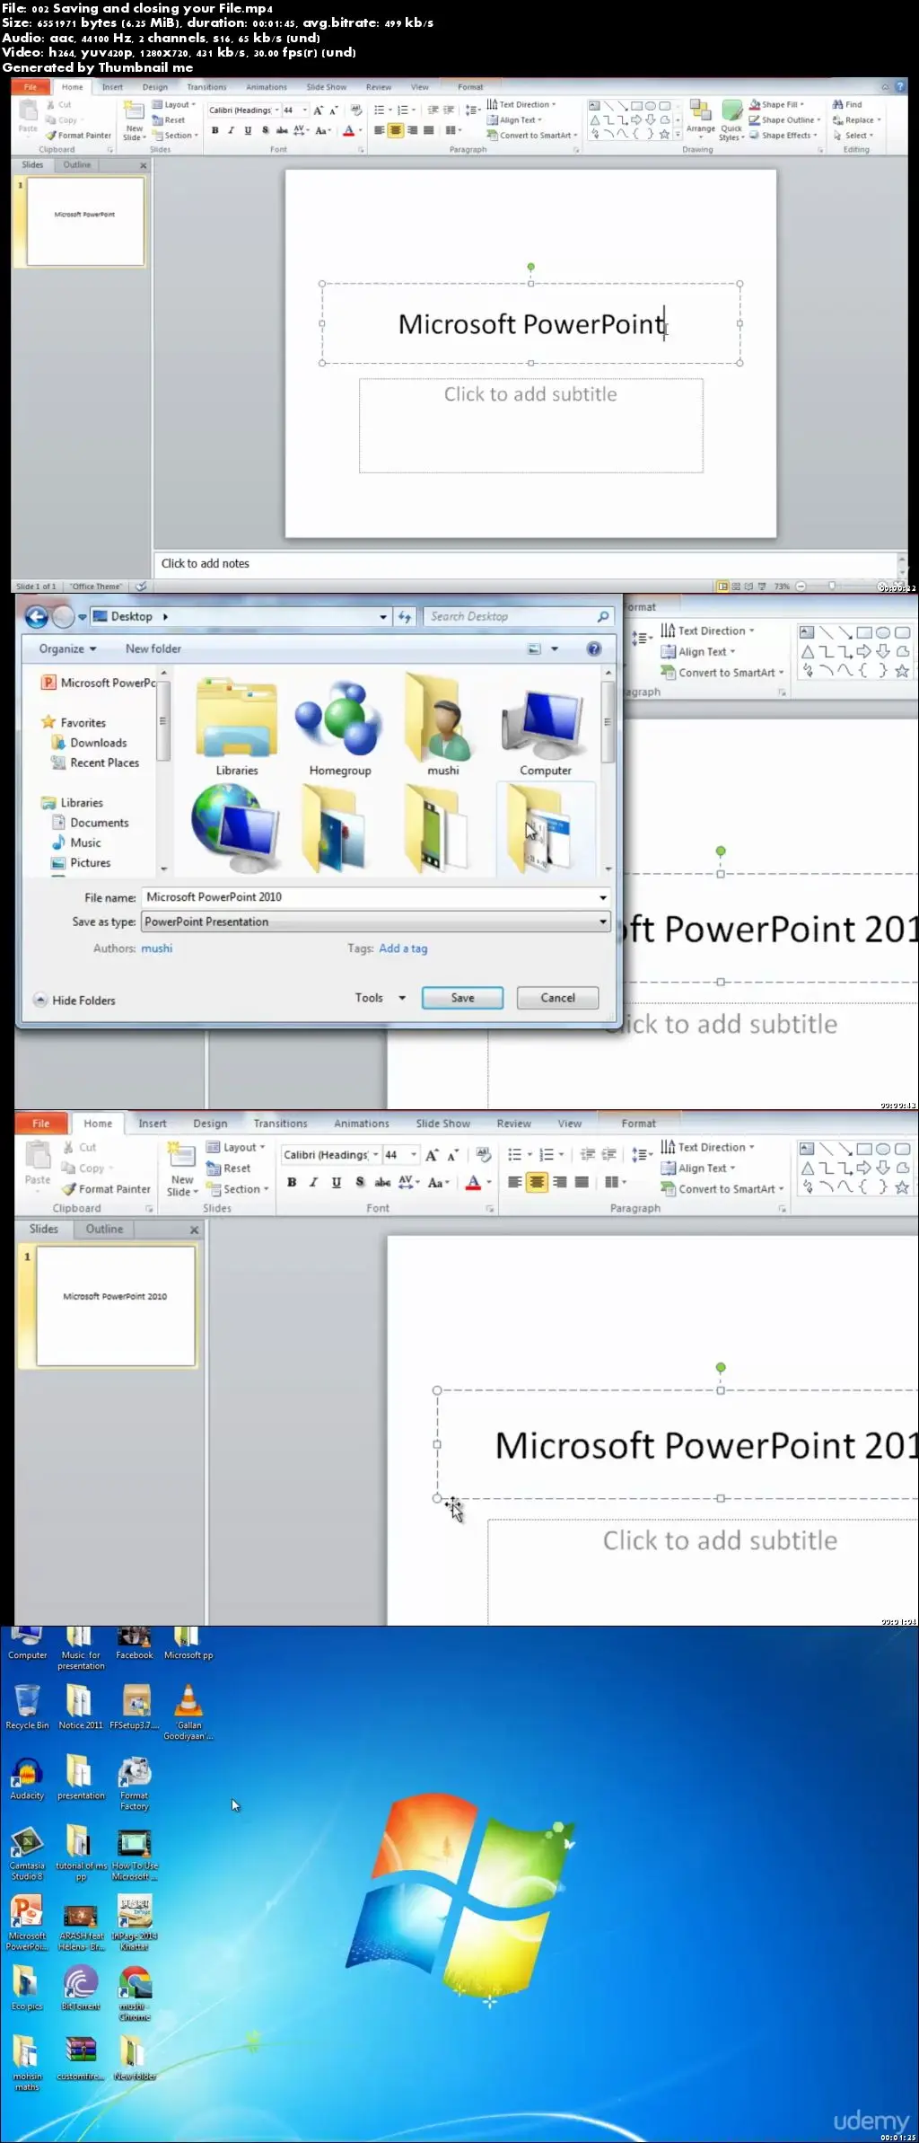This screenshot has height=2143, width=919.
Task: Open the Insert tab in the third frame
Action: [153, 1124]
